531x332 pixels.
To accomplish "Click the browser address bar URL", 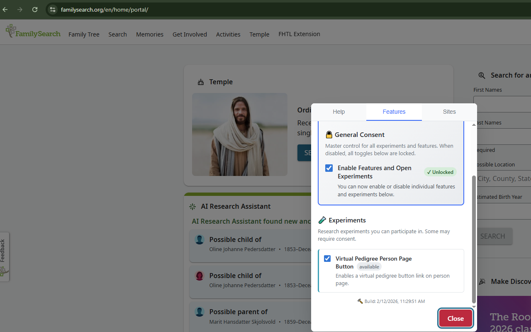I will coord(105,10).
